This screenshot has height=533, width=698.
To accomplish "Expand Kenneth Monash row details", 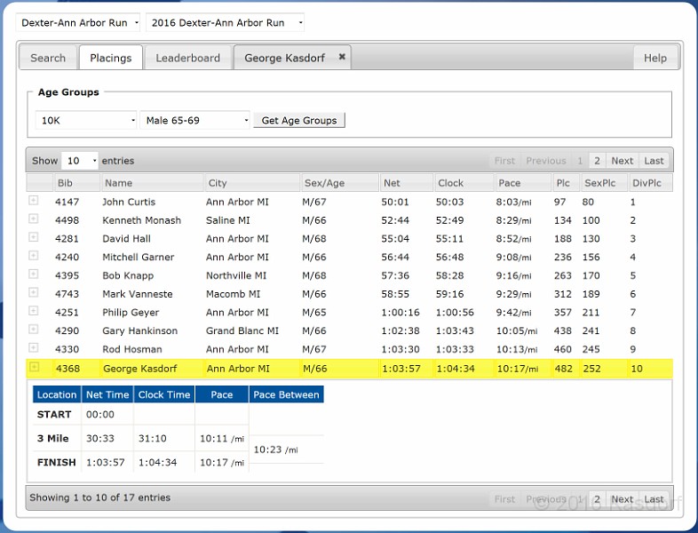I will tap(34, 219).
